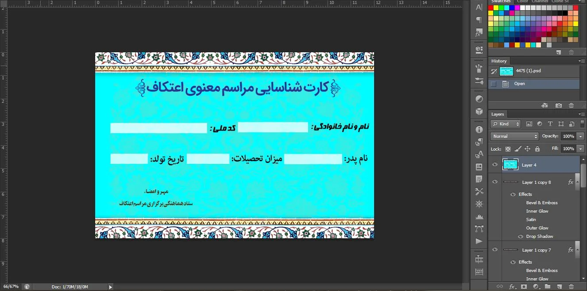Hide Layer 4 visibility eye
This screenshot has width=587, height=291.
[495, 165]
